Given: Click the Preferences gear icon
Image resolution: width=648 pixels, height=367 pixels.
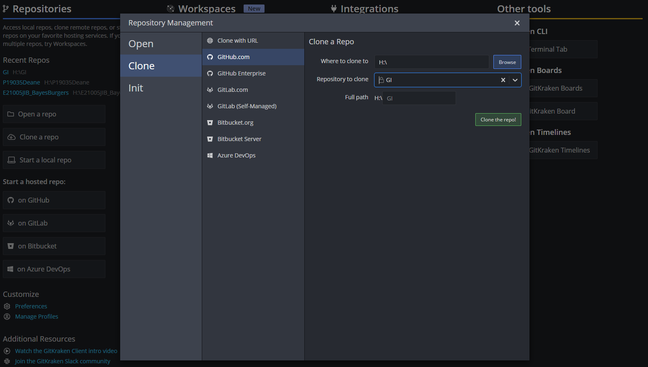Looking at the screenshot, I should (7, 306).
